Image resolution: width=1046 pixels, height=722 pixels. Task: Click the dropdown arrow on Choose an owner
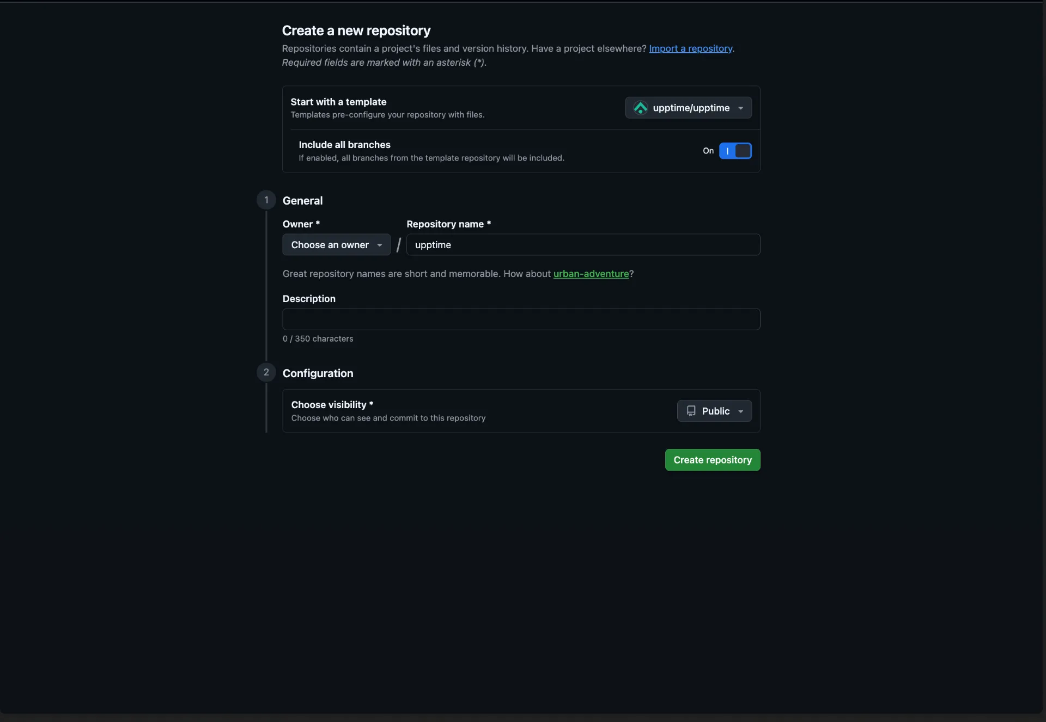(380, 245)
